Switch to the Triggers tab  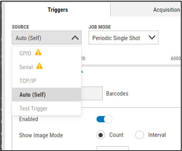tap(58, 10)
